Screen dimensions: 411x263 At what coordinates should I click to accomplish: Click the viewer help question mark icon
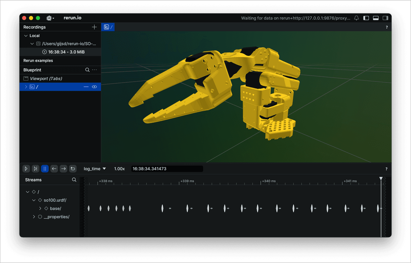coord(387,27)
